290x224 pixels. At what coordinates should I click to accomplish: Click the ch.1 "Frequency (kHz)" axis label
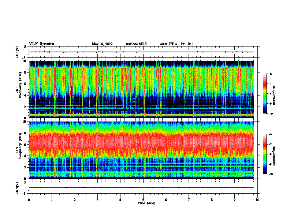(20, 85)
